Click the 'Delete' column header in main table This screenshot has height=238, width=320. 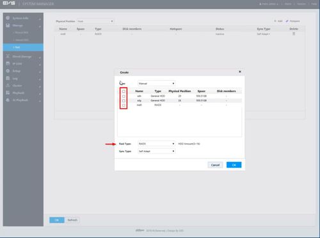click(x=294, y=29)
